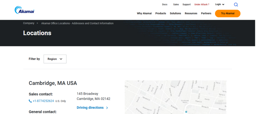Click the Filter by label
Image resolution: width=257 pixels, height=114 pixels.
(x=34, y=59)
